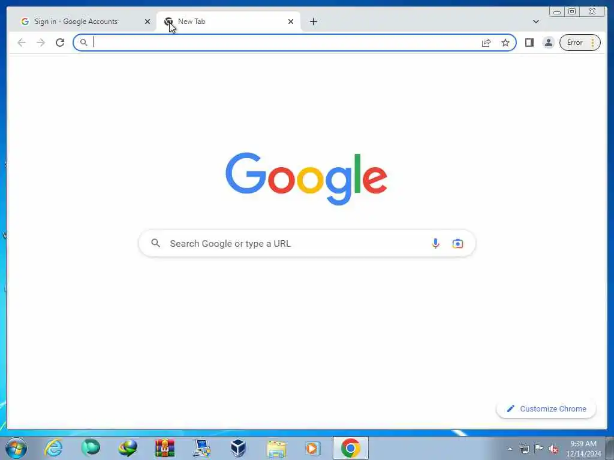Expand the tab search dropdown chevron
This screenshot has height=460, width=614.
[536, 22]
